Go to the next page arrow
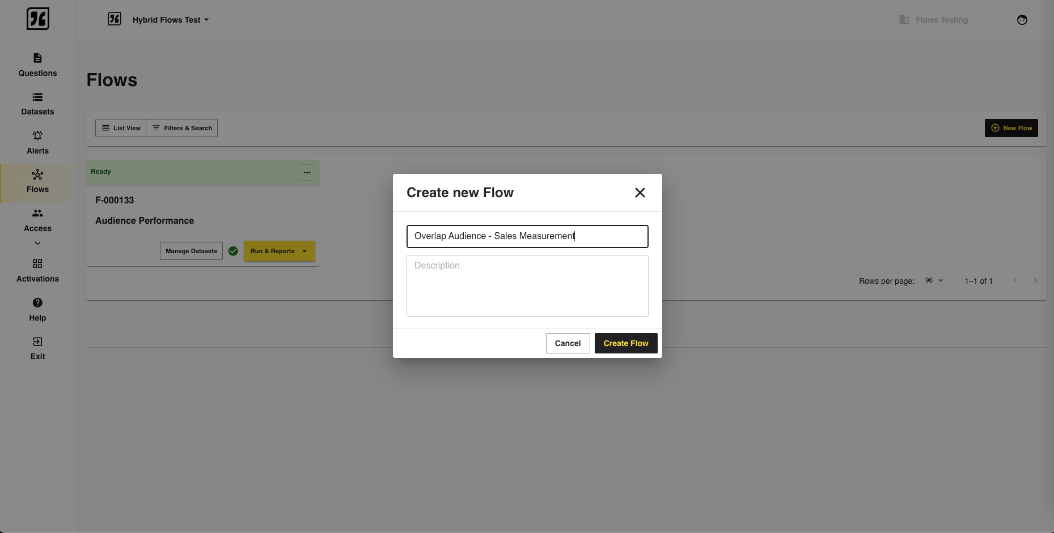1054x533 pixels. (x=1035, y=280)
